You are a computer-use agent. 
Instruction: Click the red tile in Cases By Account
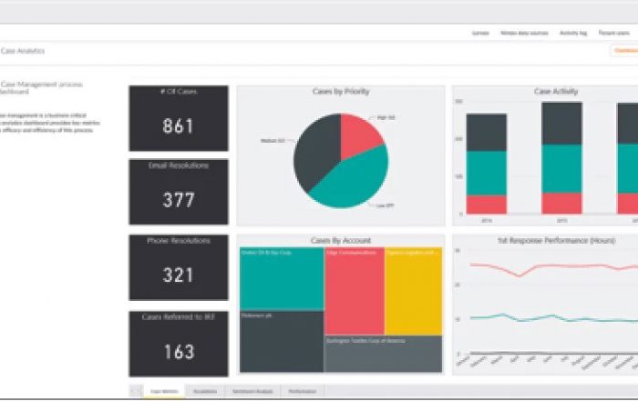354,289
